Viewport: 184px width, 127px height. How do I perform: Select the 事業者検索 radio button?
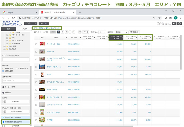point(3,68)
